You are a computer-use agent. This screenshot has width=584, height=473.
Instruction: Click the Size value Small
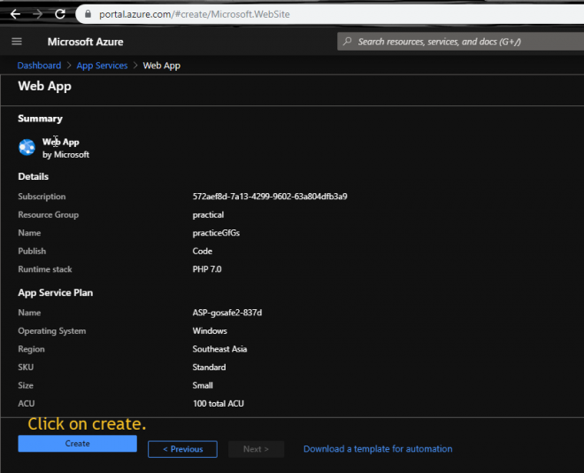(203, 385)
